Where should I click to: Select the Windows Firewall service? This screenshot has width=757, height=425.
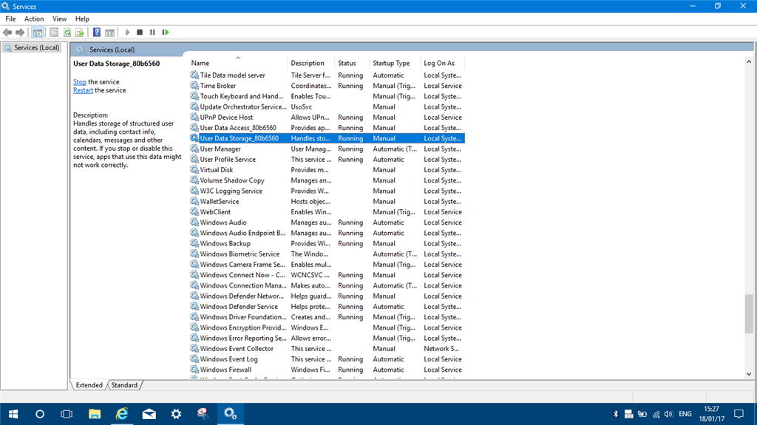[x=327, y=370]
